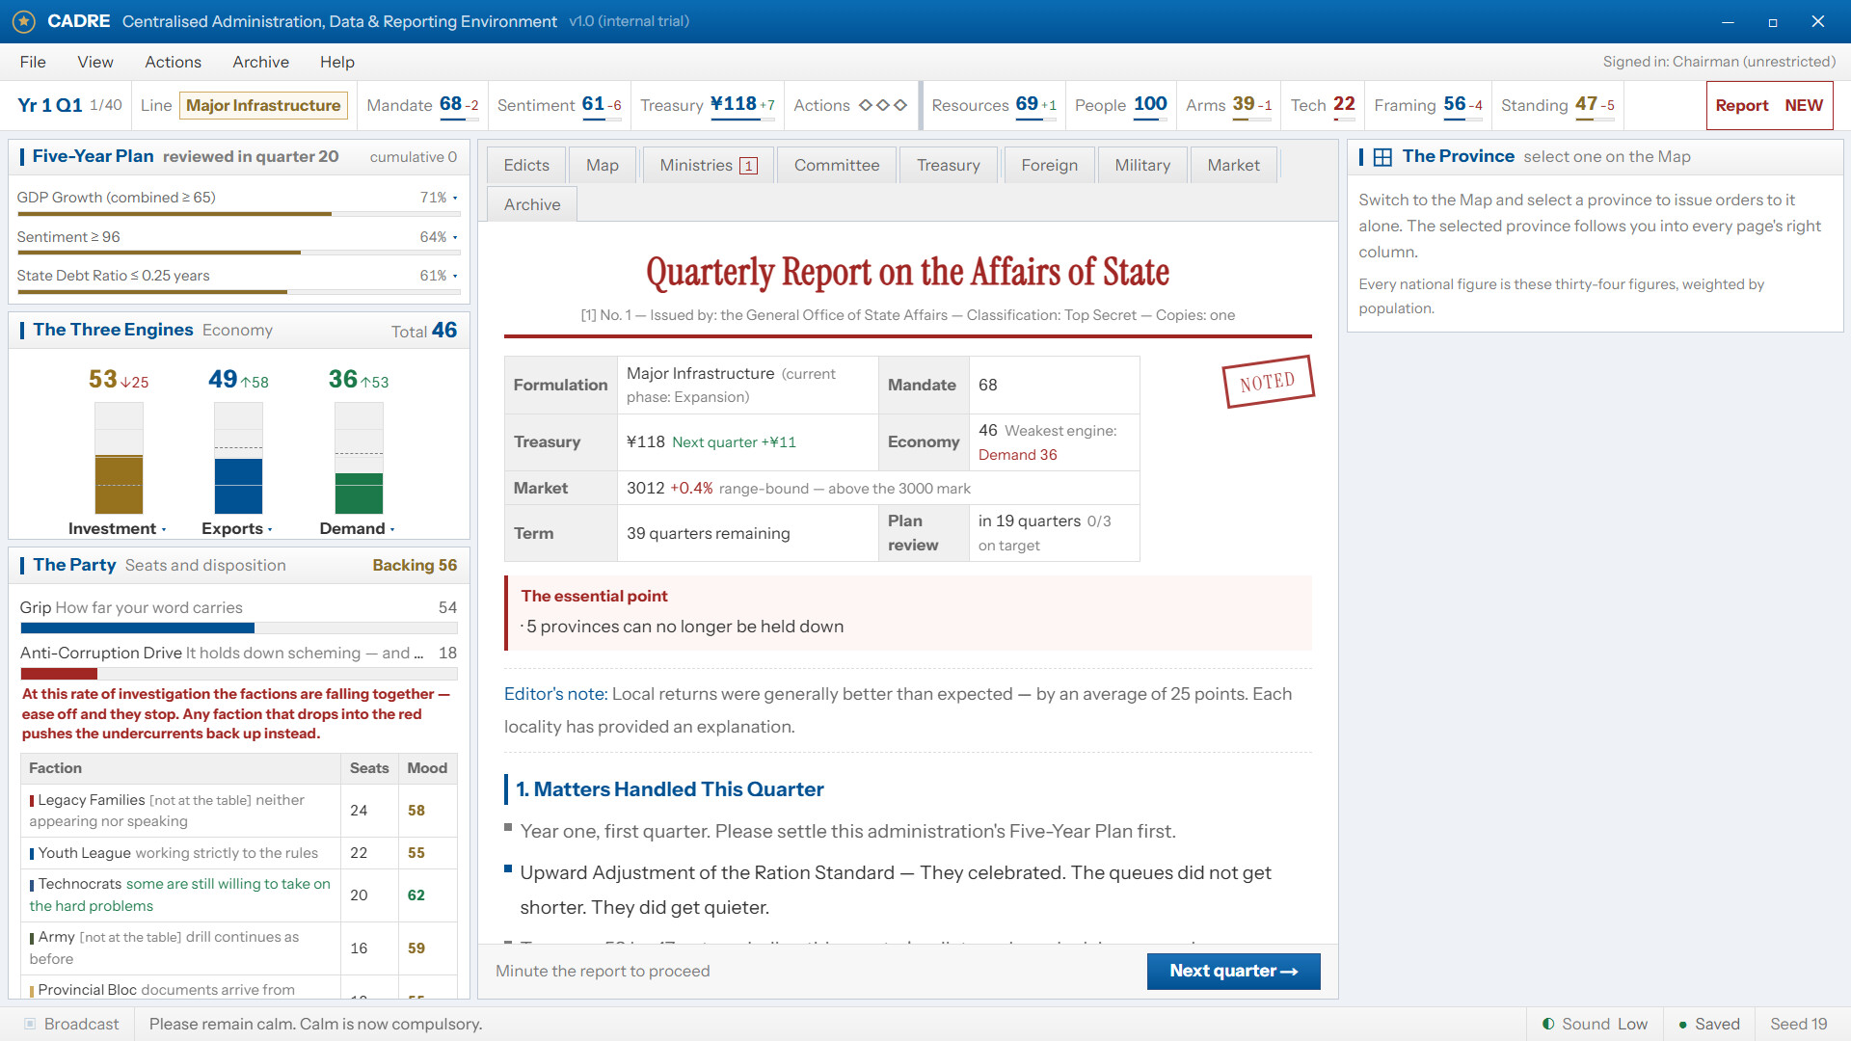Click the Mandate 68 top stat
This screenshot has height=1041, width=1851.
[422, 105]
